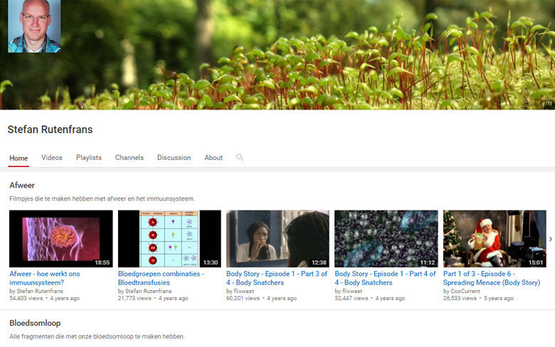Open 'Afweer - hoe werkt ons immuunsysteem?' title
This screenshot has height=347, width=555.
[45, 278]
